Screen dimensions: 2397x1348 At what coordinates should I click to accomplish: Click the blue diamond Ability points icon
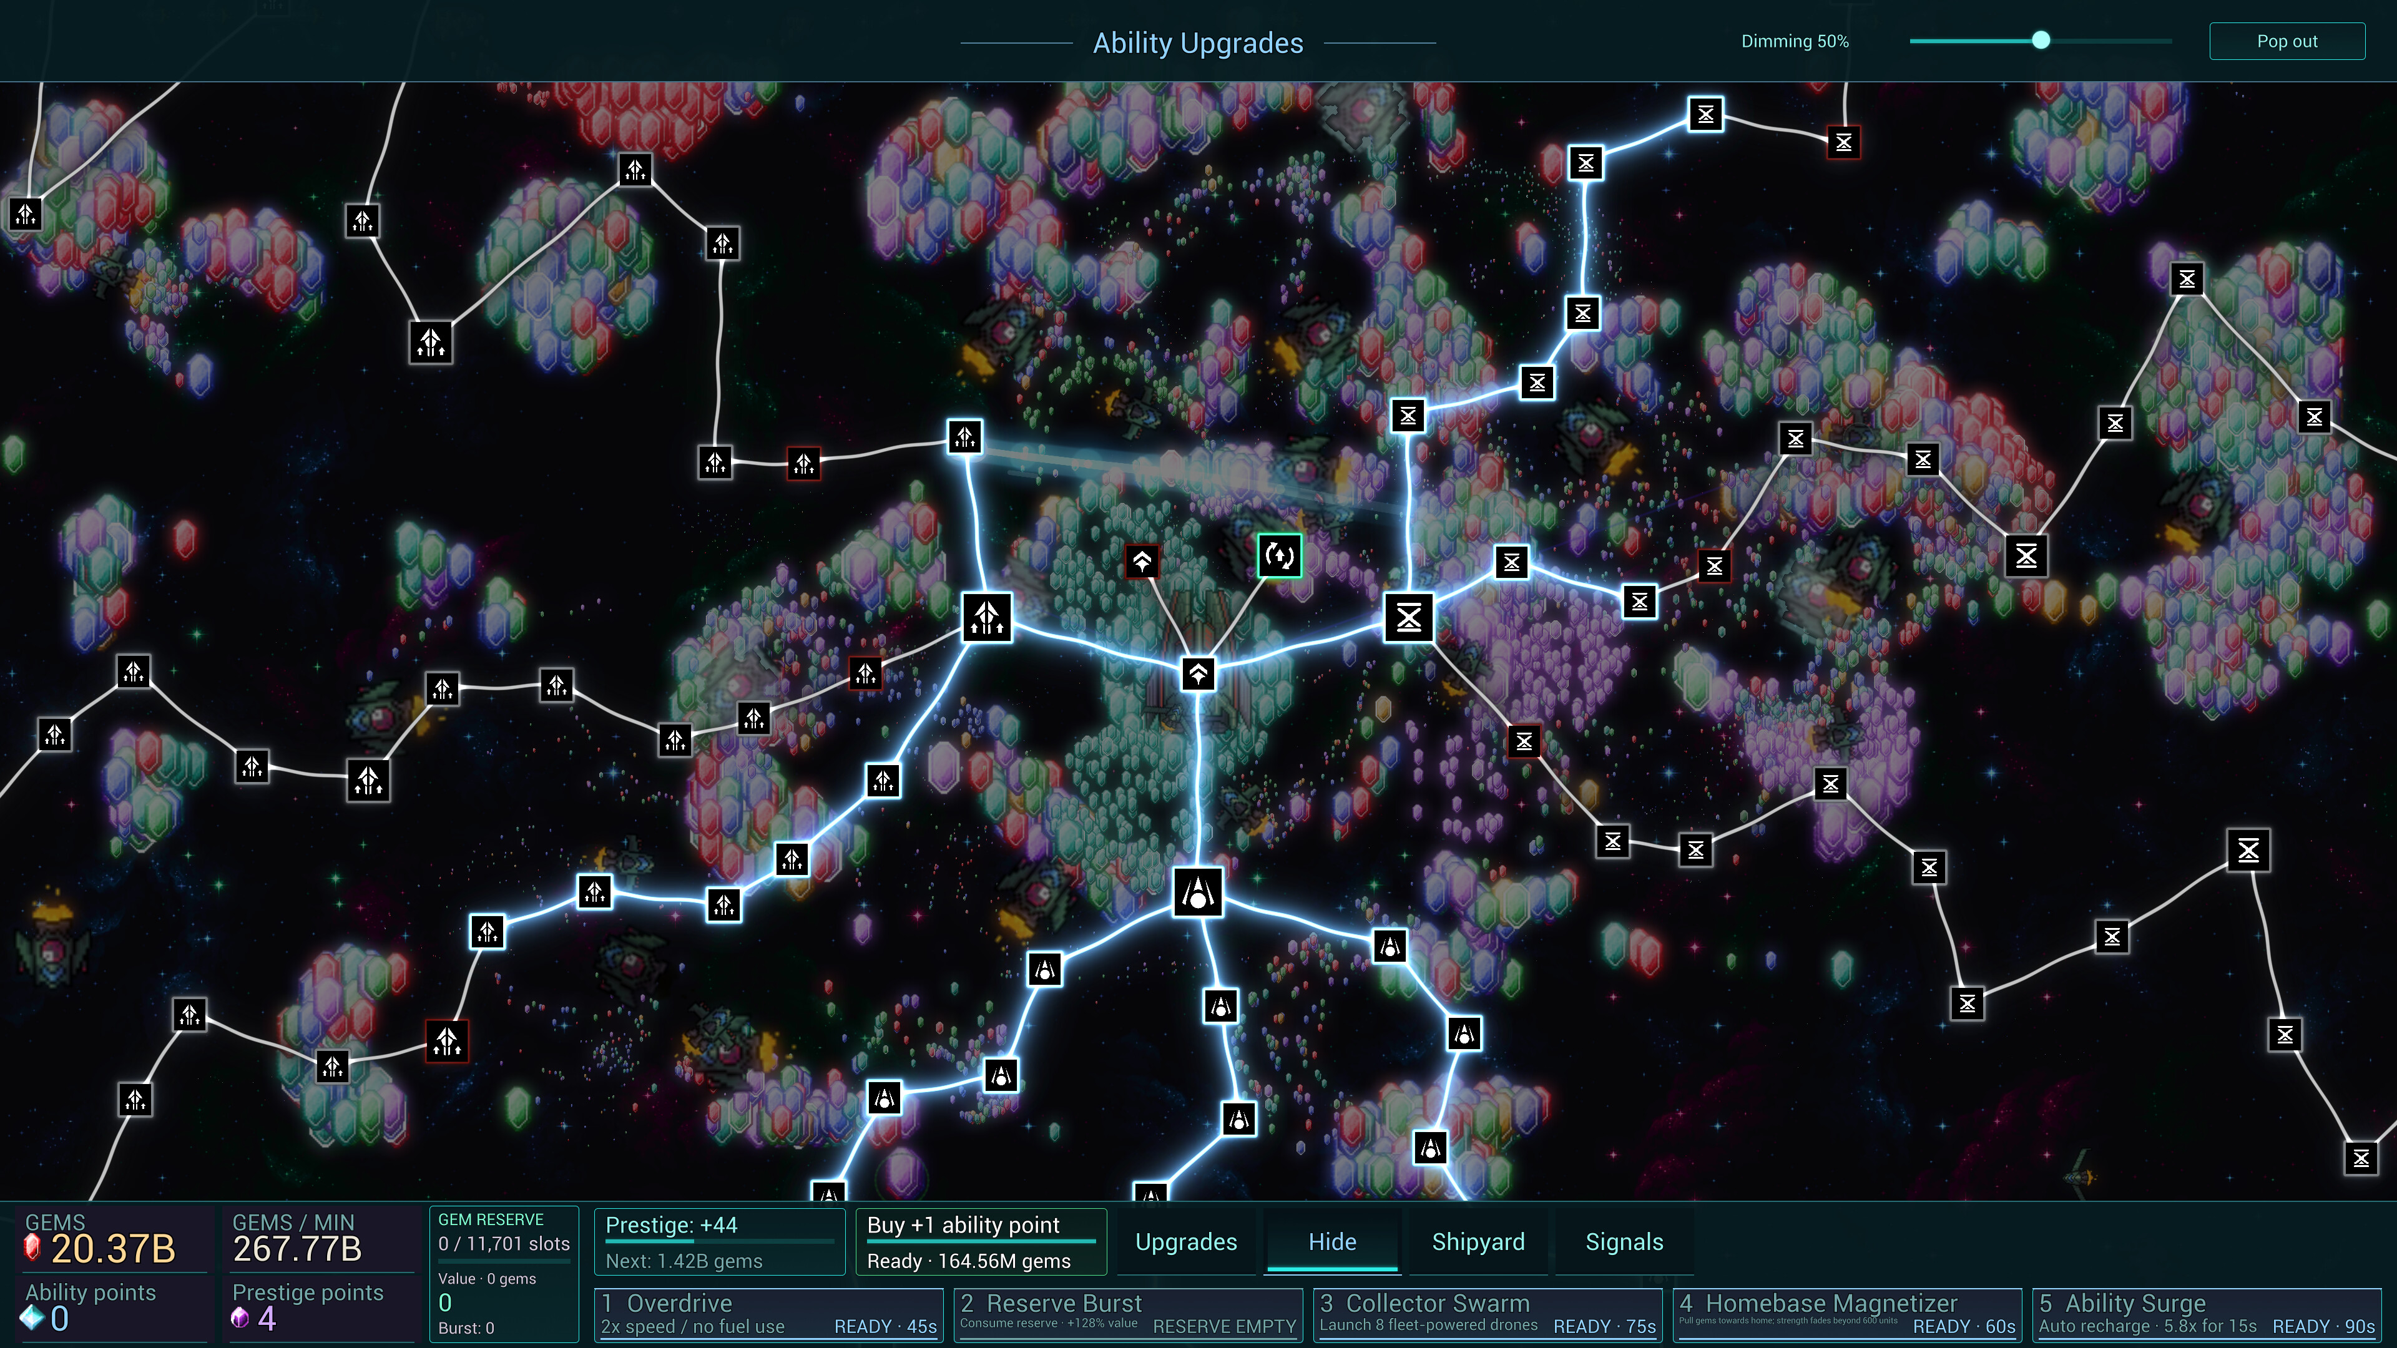coord(32,1318)
